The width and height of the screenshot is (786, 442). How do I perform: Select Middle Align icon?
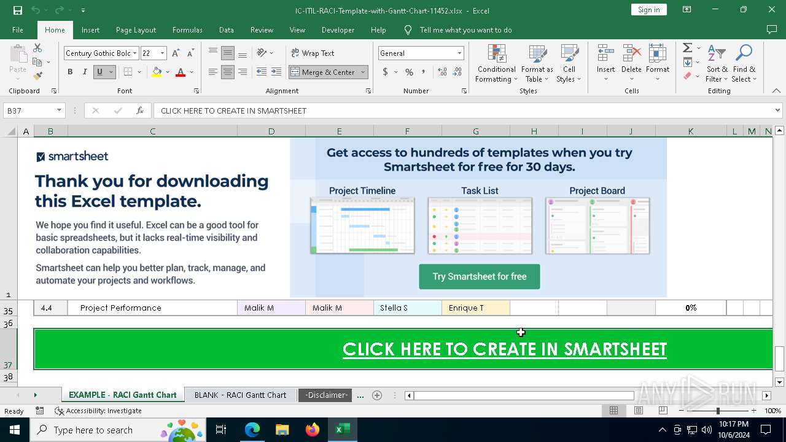click(x=228, y=53)
